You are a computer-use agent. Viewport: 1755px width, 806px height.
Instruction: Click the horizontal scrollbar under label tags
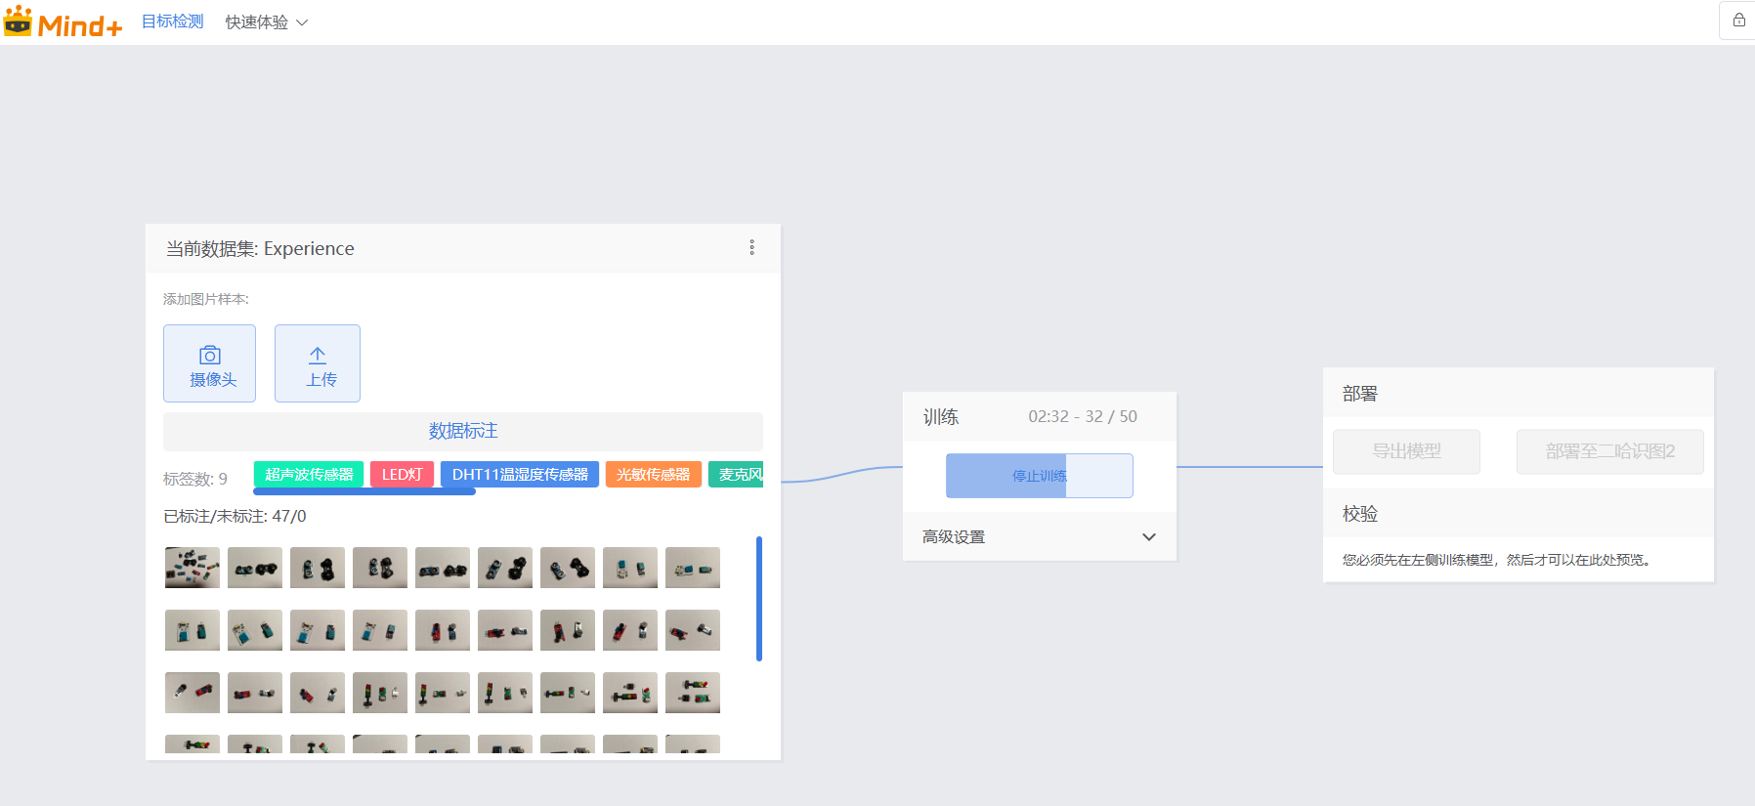click(364, 491)
